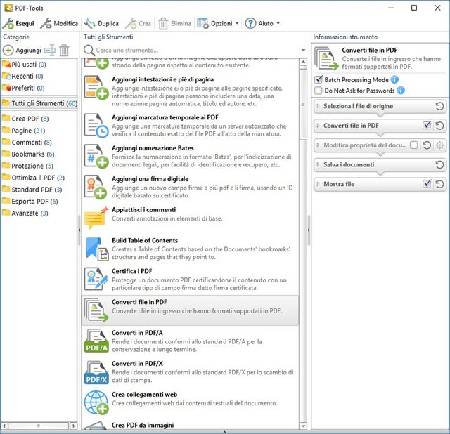450x434 pixels.
Task: Open the Pagine category
Action: [x=23, y=131]
